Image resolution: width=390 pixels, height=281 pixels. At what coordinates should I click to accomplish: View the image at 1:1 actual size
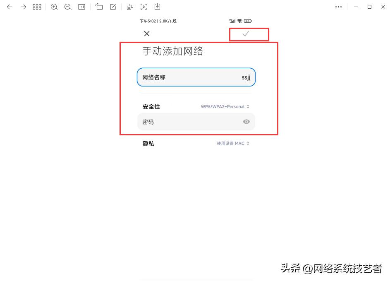(x=81, y=7)
